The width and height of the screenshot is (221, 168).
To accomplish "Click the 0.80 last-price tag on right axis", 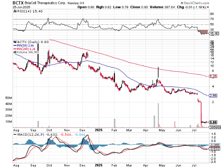I will click(213, 122).
